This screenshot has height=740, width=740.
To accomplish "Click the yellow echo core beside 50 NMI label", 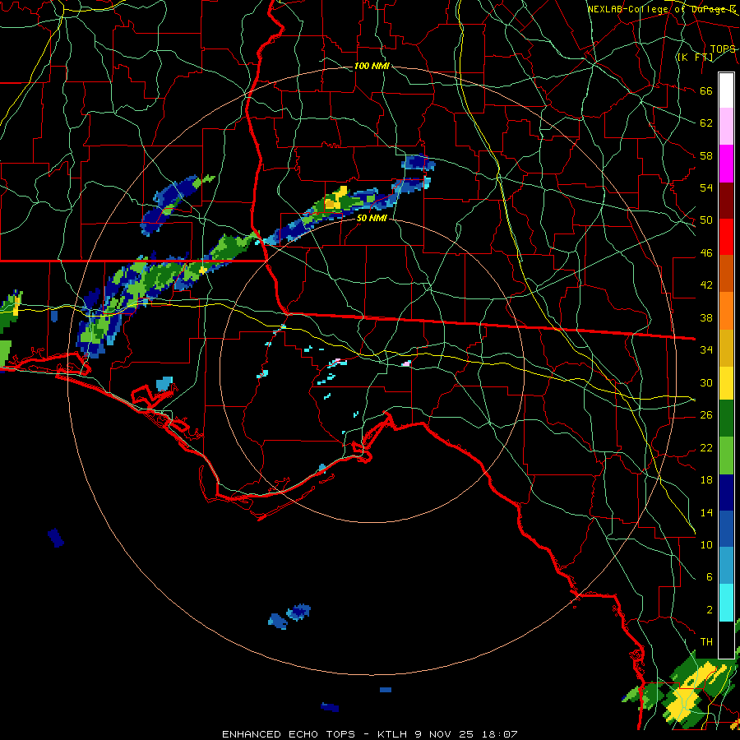I will pos(335,199).
